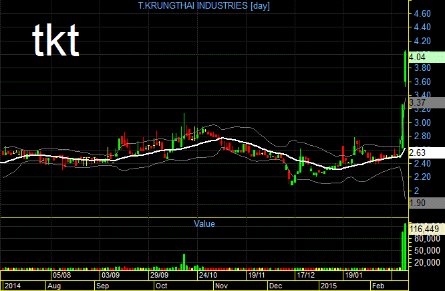Screen dimensions: 445x291
Task: Click the 4.40 price axis label
Action: tap(422, 27)
